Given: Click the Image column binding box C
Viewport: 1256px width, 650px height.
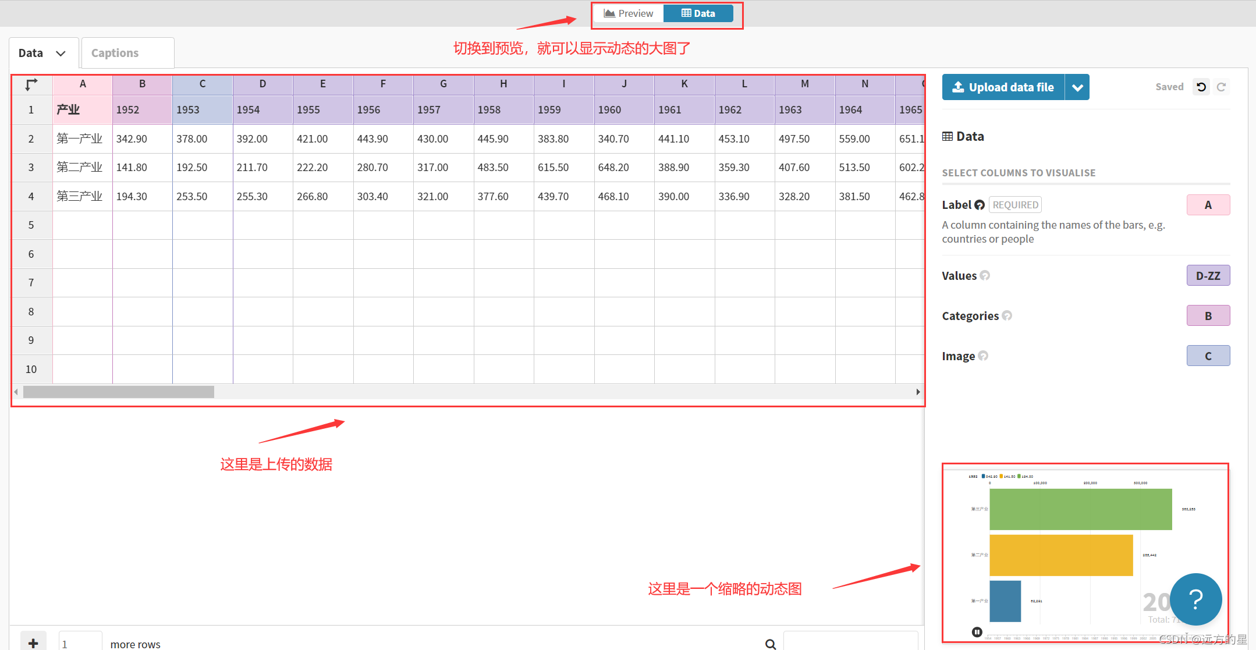Looking at the screenshot, I should [1208, 356].
